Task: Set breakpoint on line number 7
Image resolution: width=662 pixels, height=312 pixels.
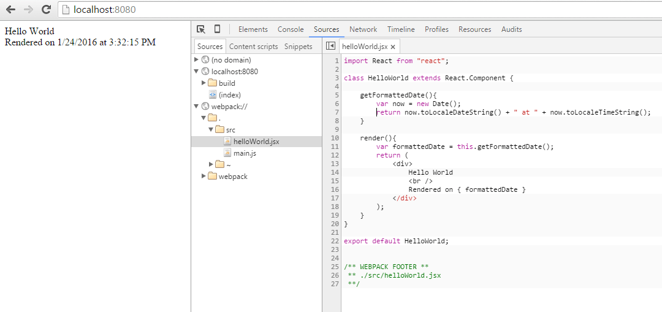Action: (337, 112)
